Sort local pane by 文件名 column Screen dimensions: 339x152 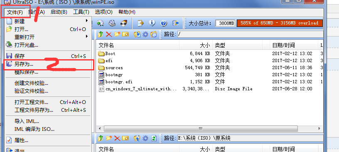coord(138,149)
